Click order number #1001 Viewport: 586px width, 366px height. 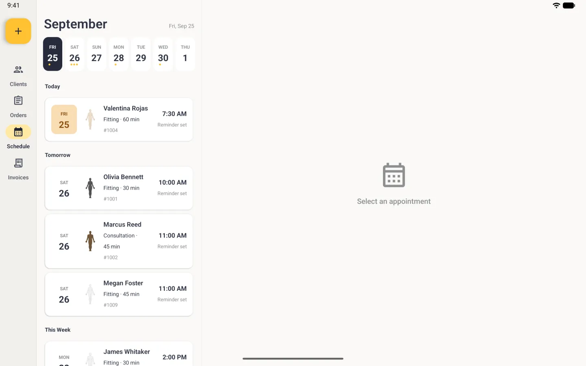pyautogui.click(x=111, y=199)
